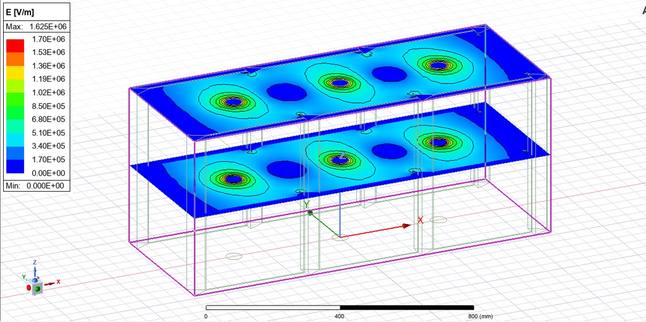Click the 400 mark on the scale bar
Viewport: 646px width, 322px height.
click(x=340, y=316)
